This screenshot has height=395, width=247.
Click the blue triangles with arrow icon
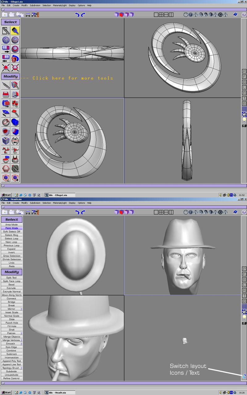(6, 113)
